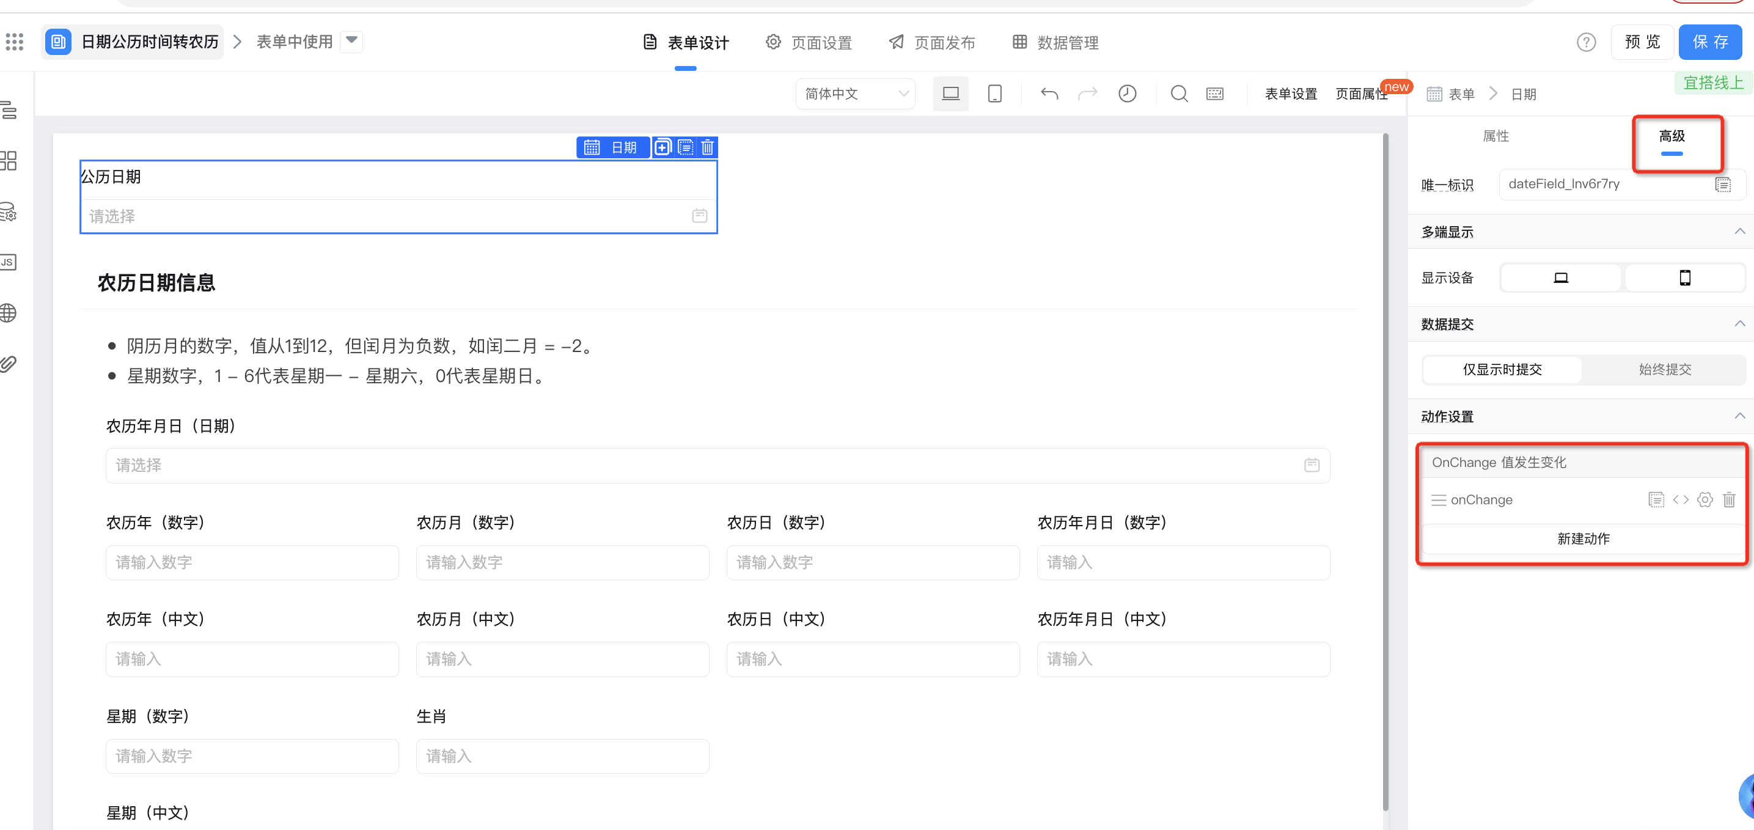Select the 日期 component label tag
1754x830 pixels.
click(612, 147)
